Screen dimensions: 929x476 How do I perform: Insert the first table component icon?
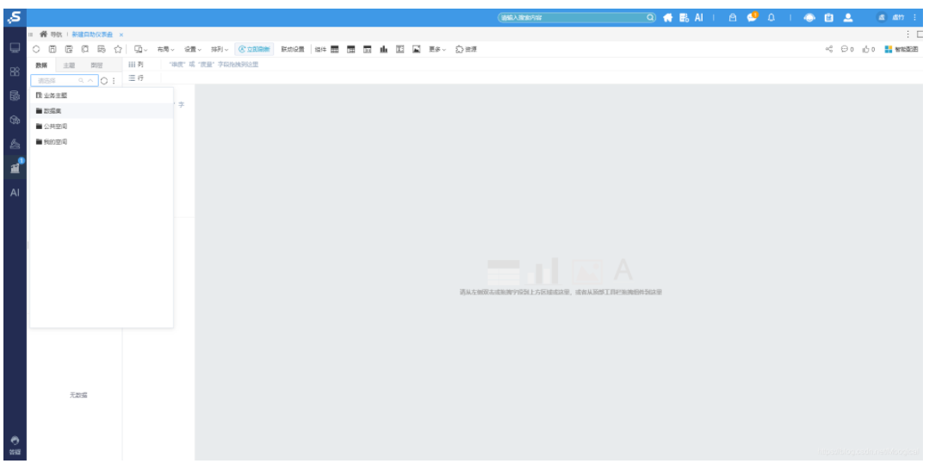pyautogui.click(x=335, y=49)
